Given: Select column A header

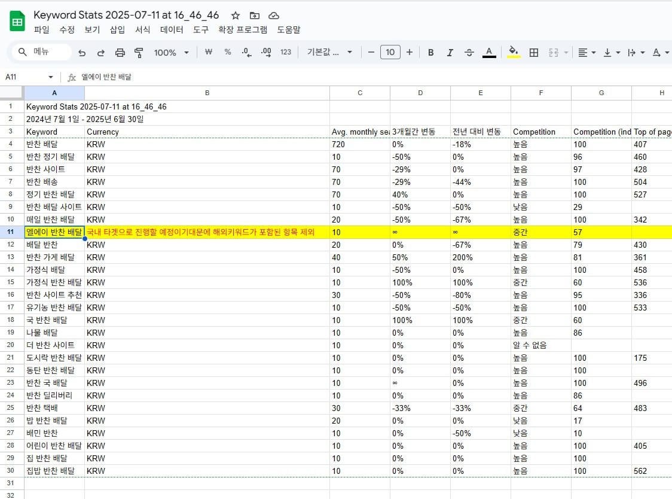Looking at the screenshot, I should tap(54, 93).
